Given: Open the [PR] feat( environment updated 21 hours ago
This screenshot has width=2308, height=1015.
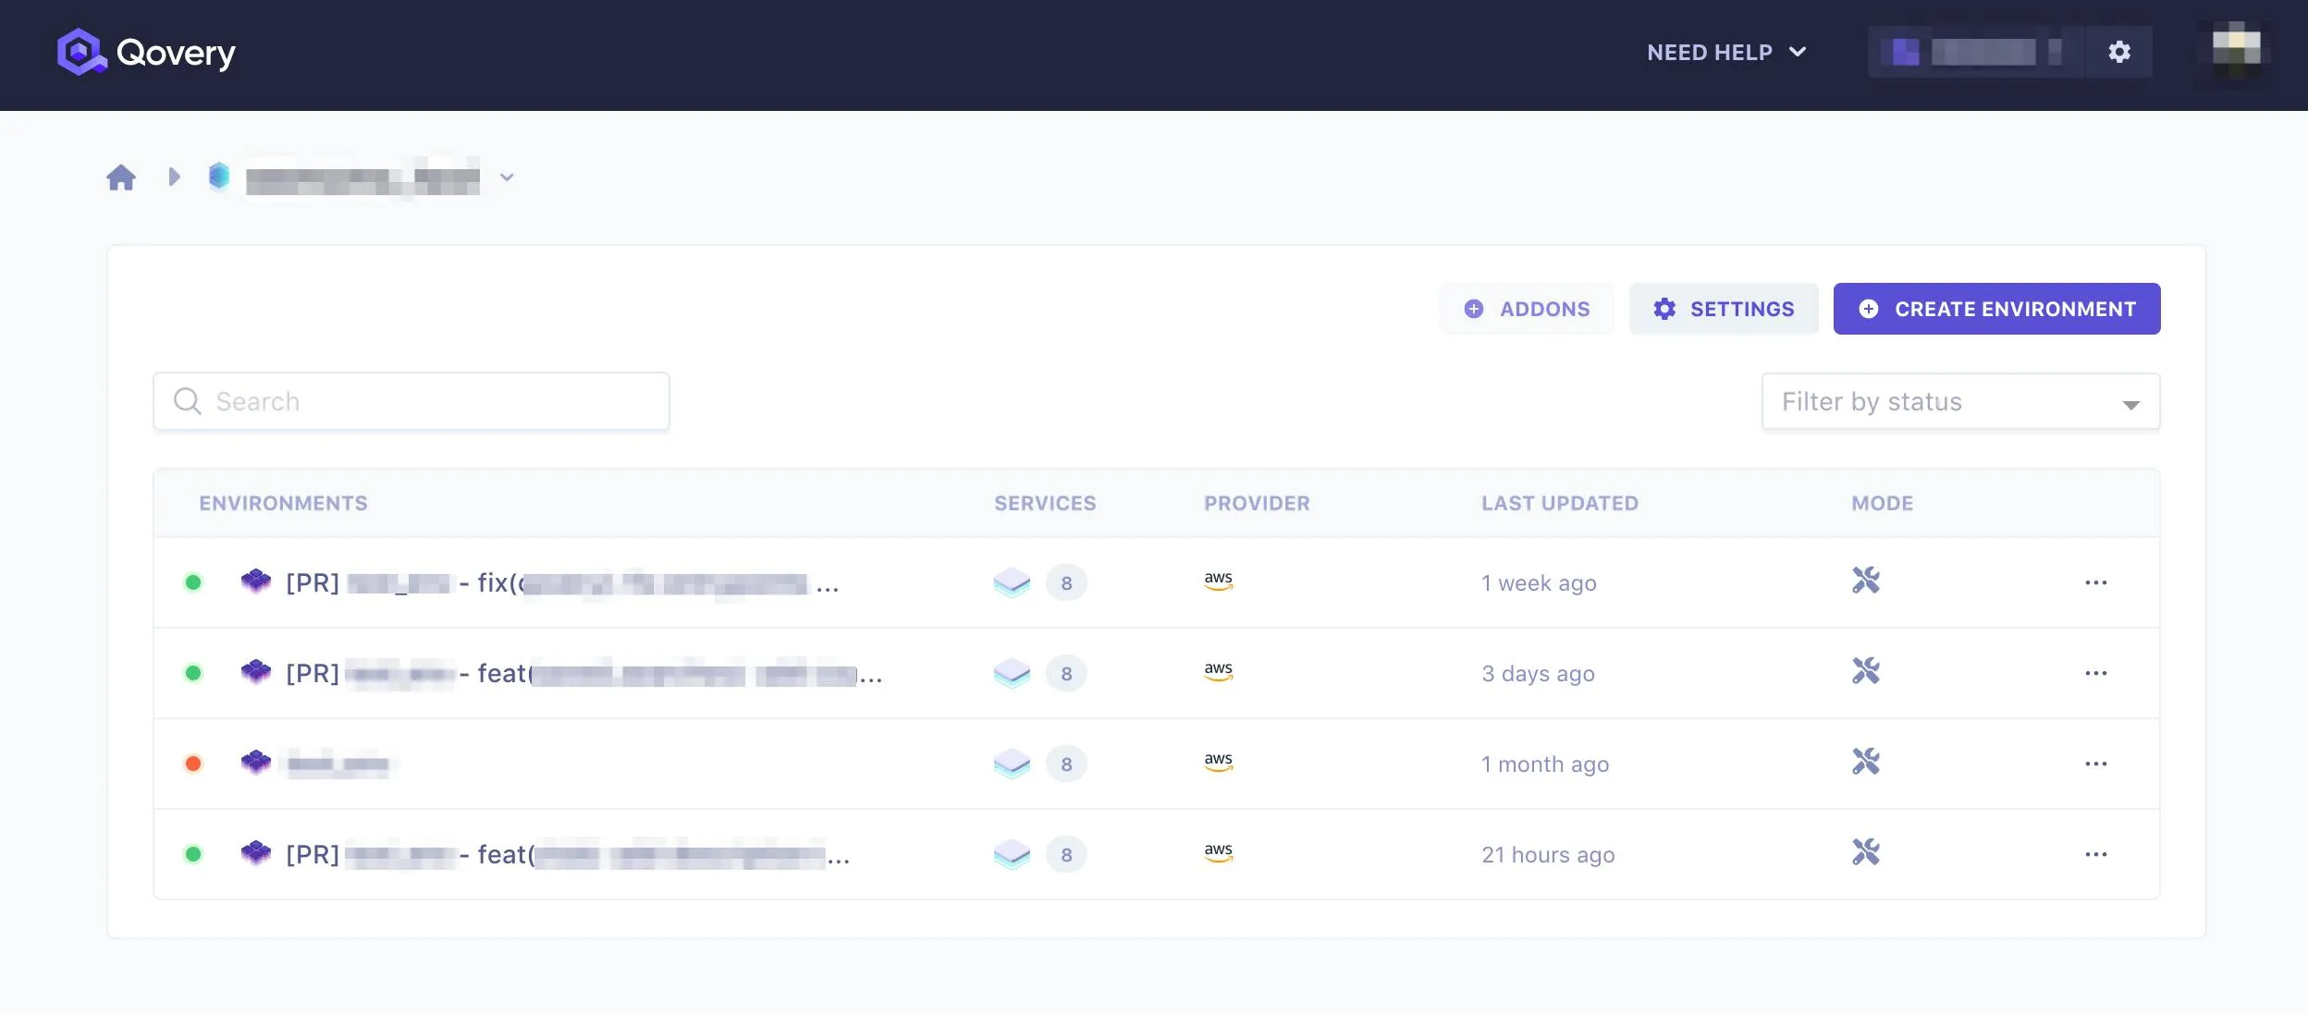Looking at the screenshot, I should pos(567,855).
